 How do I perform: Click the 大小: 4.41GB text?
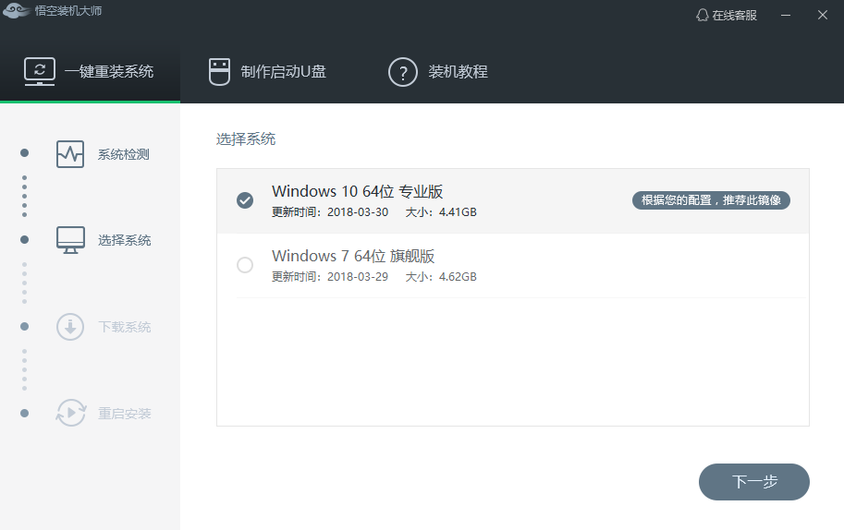click(441, 212)
